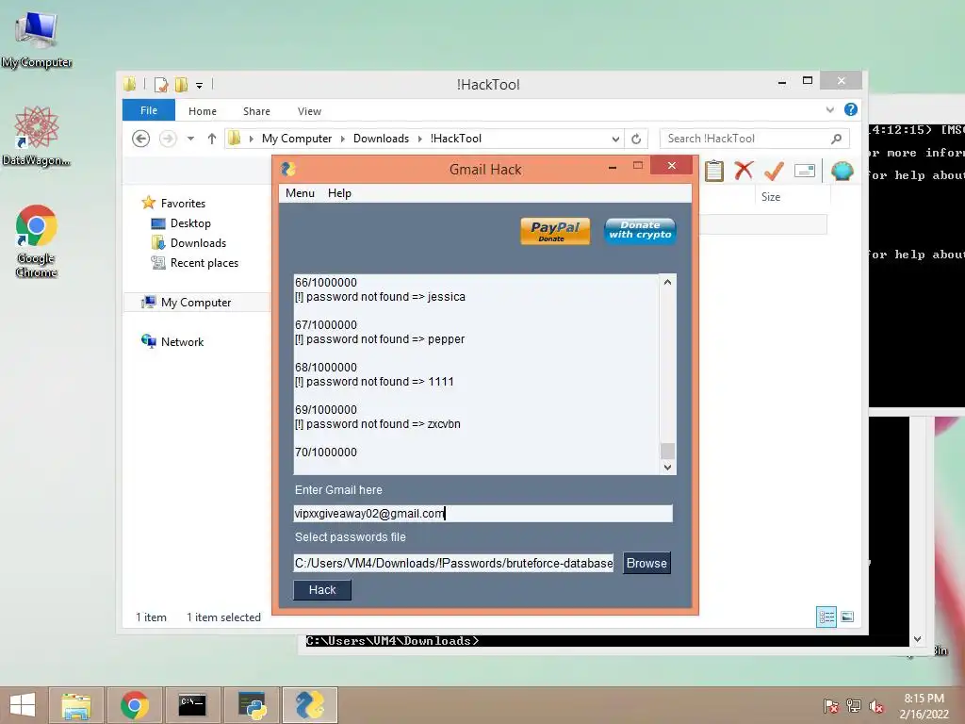Expand the Explorer ribbon with the chevron
The height and width of the screenshot is (724, 965).
(830, 110)
